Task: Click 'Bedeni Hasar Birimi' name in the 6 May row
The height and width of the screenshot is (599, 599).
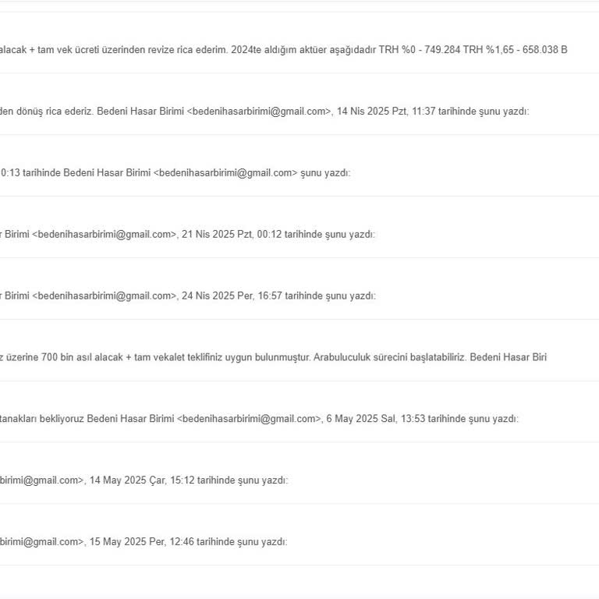Action: pyautogui.click(x=131, y=419)
